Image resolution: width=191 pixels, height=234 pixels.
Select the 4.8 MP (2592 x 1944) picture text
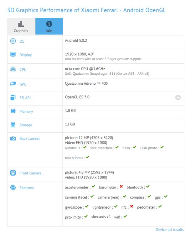tap(89, 172)
